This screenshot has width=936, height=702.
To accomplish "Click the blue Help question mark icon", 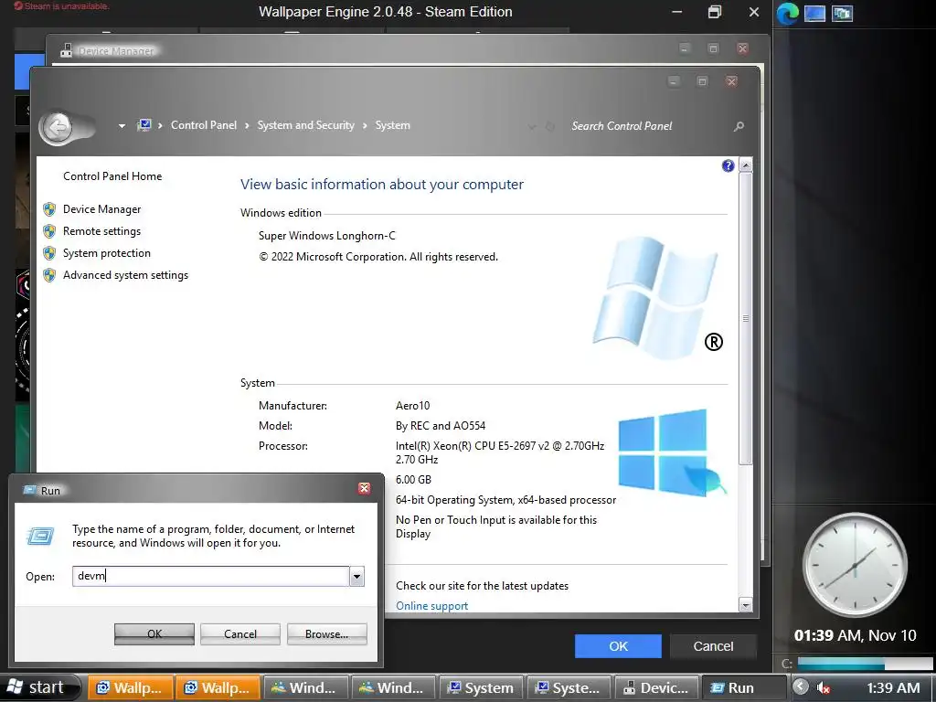I will 728,166.
